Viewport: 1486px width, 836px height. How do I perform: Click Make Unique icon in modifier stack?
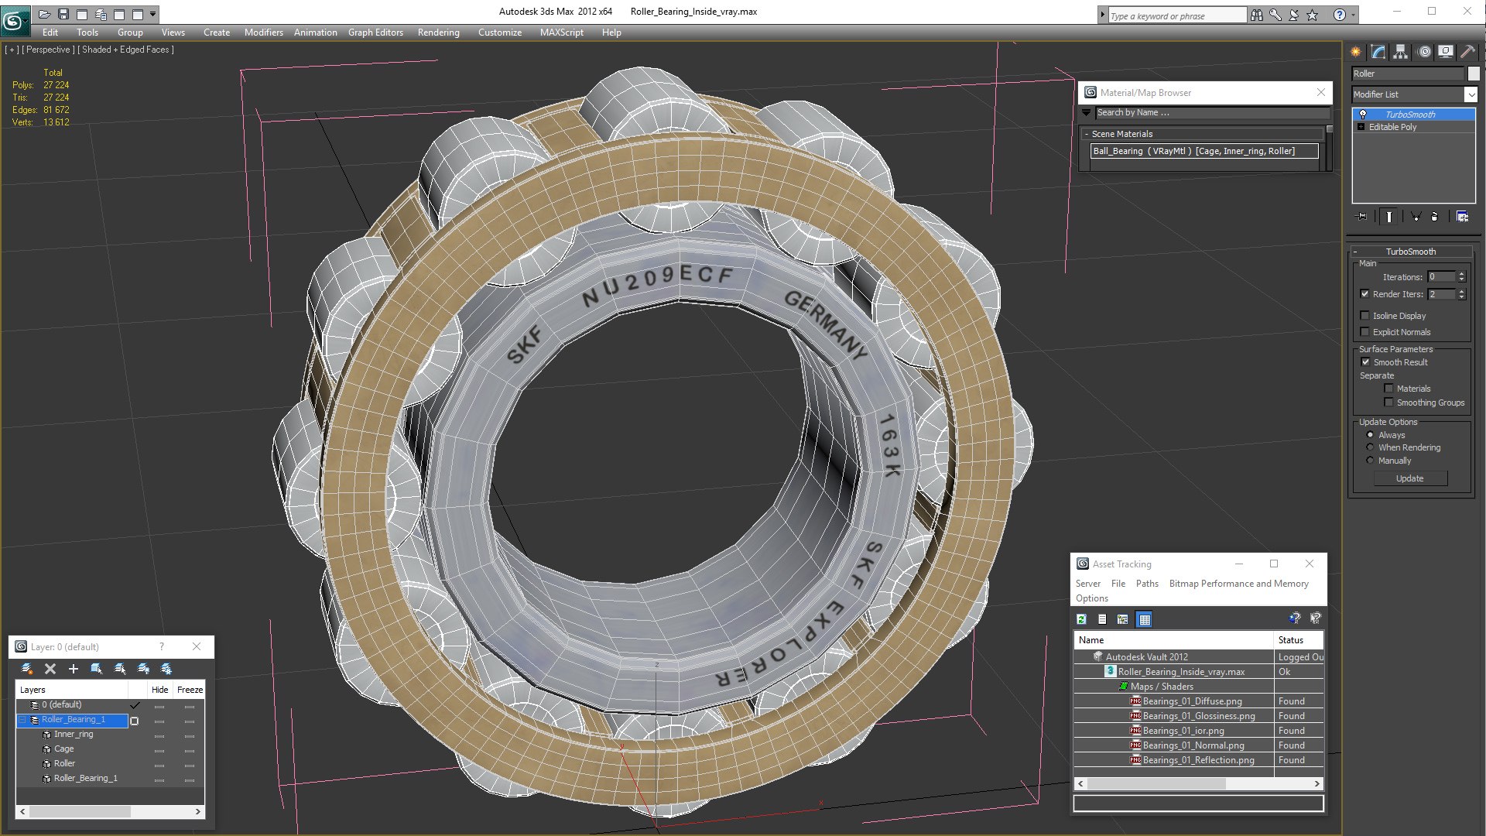[1416, 217]
